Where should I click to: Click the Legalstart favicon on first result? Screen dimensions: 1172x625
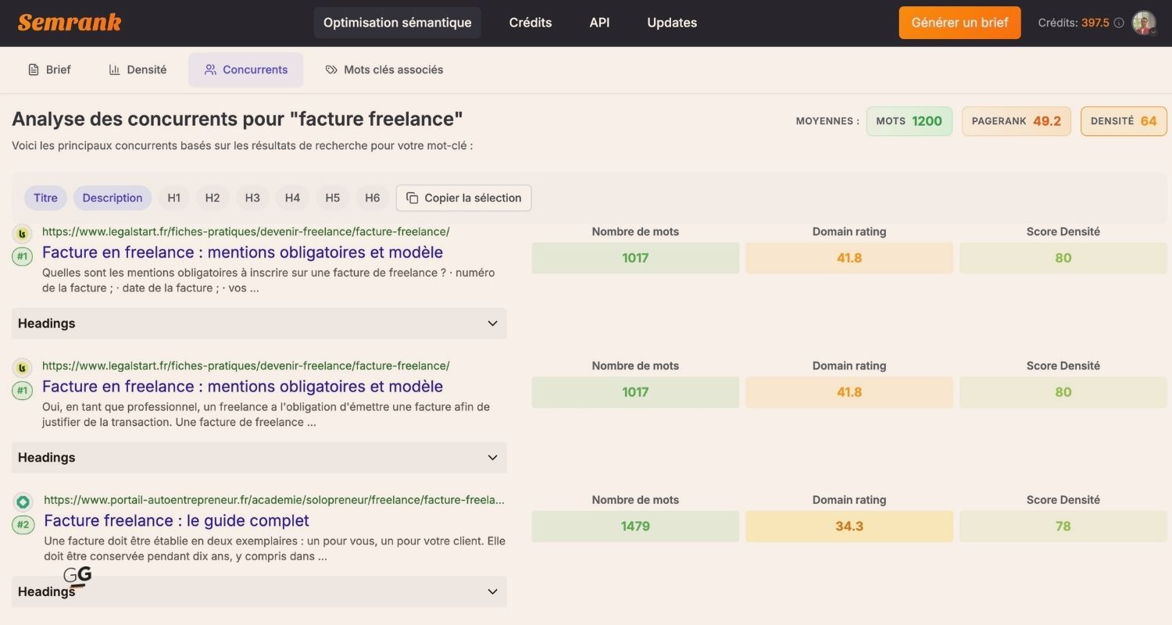click(23, 233)
